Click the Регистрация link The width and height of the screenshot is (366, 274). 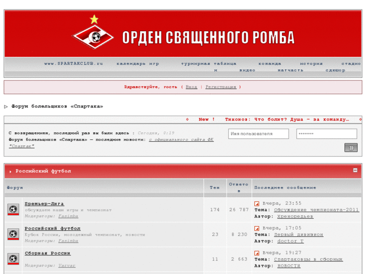[221, 87]
